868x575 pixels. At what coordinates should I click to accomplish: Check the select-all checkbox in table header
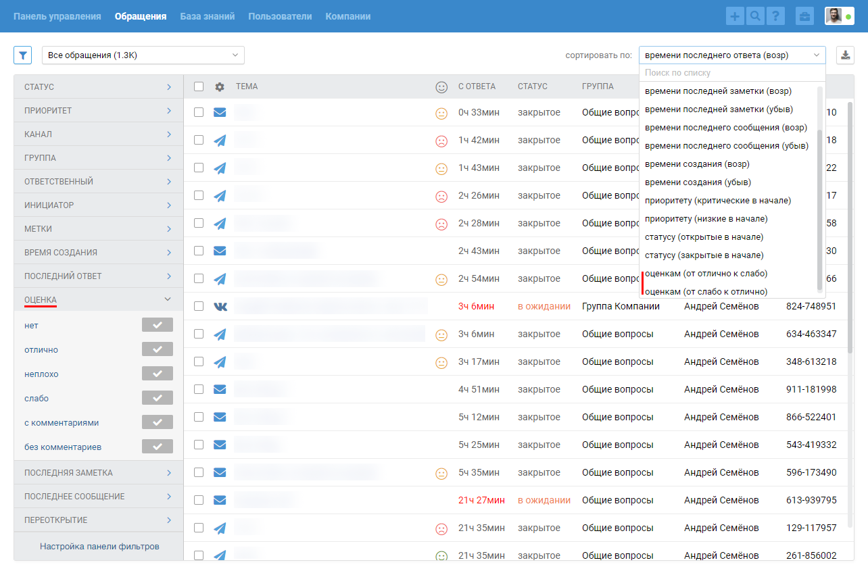[x=199, y=86]
